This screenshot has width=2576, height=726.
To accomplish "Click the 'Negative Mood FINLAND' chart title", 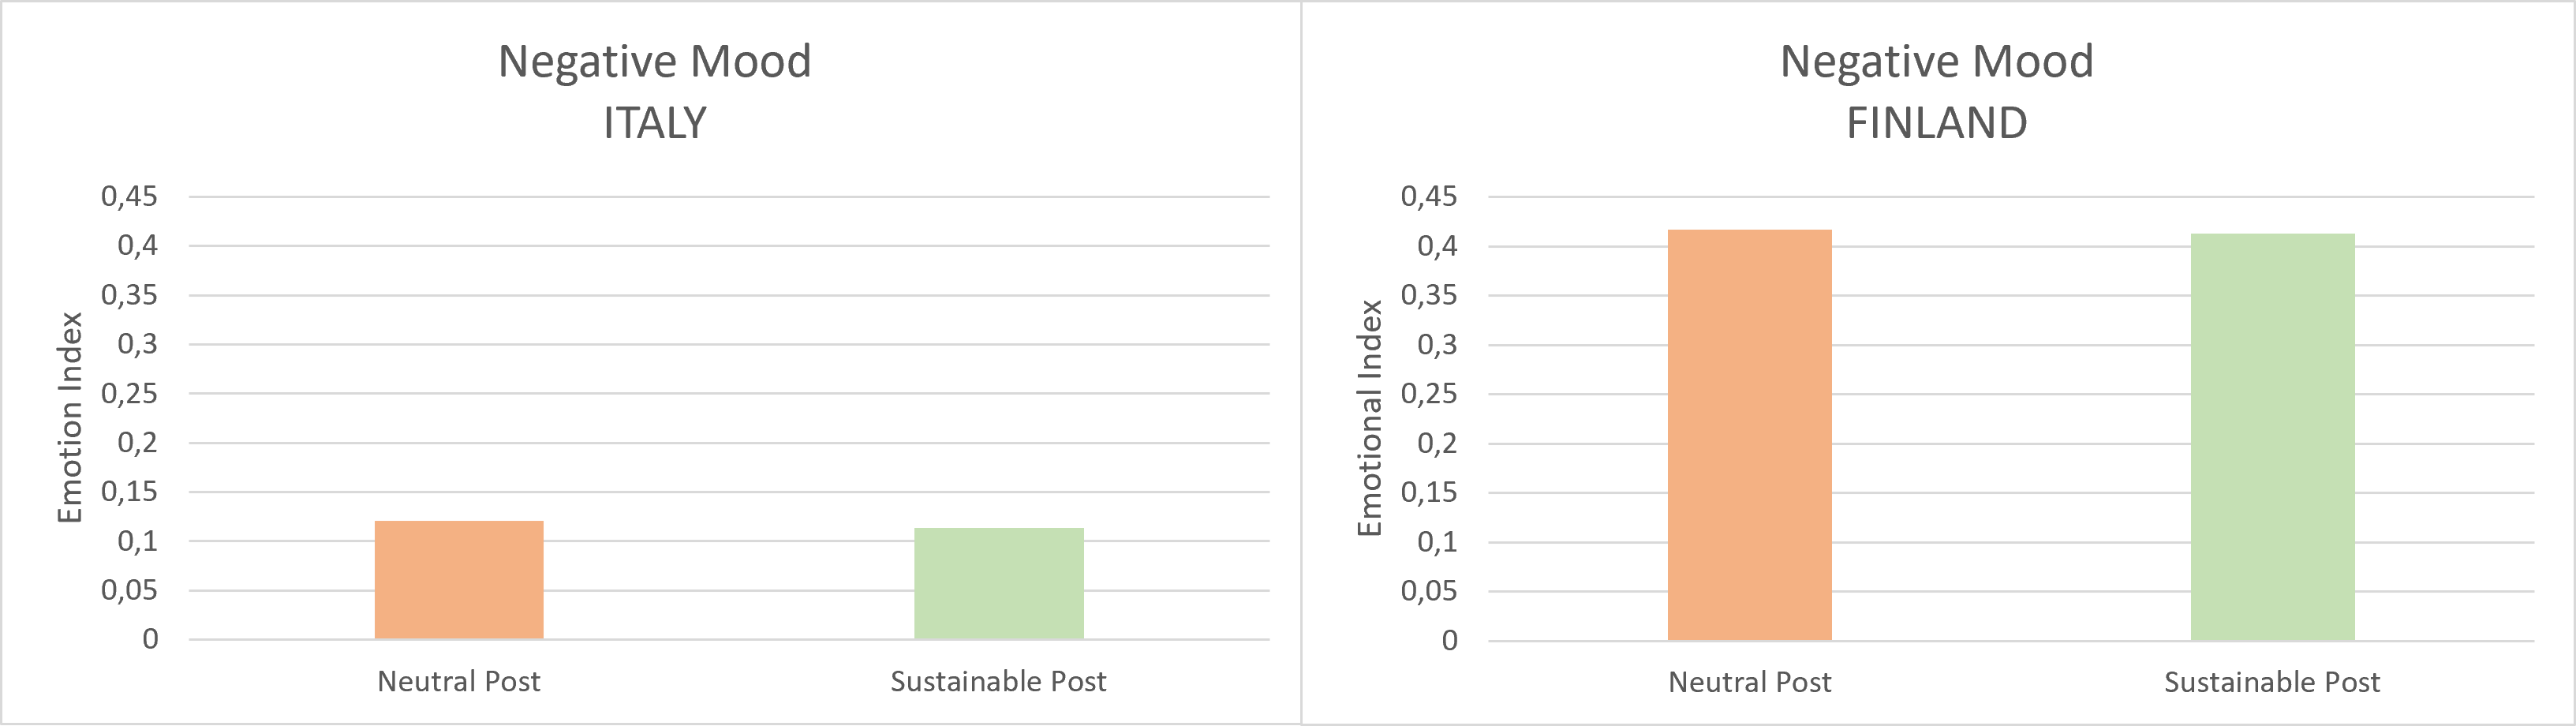I will click(x=1936, y=91).
